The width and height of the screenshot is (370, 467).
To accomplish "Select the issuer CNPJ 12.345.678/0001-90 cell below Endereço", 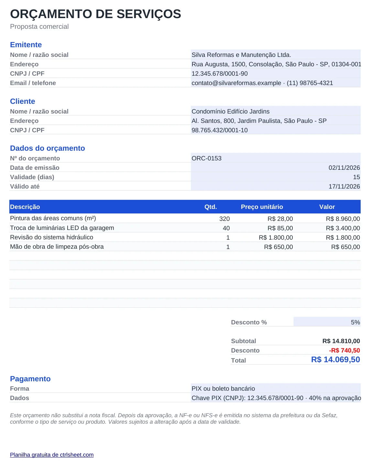I will (276, 73).
